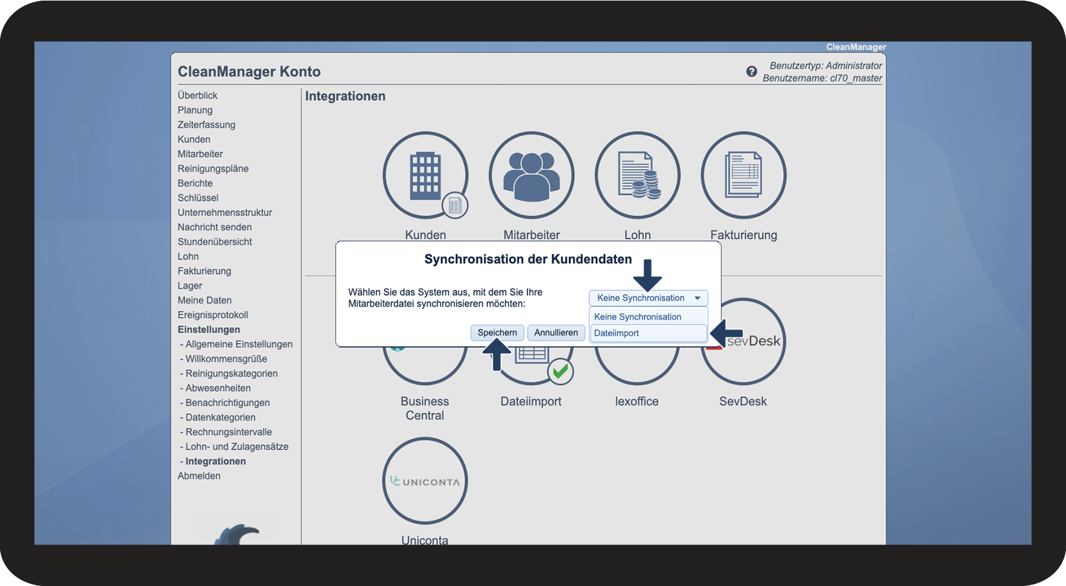Open the help question mark icon
This screenshot has width=1066, height=586.
pos(751,71)
